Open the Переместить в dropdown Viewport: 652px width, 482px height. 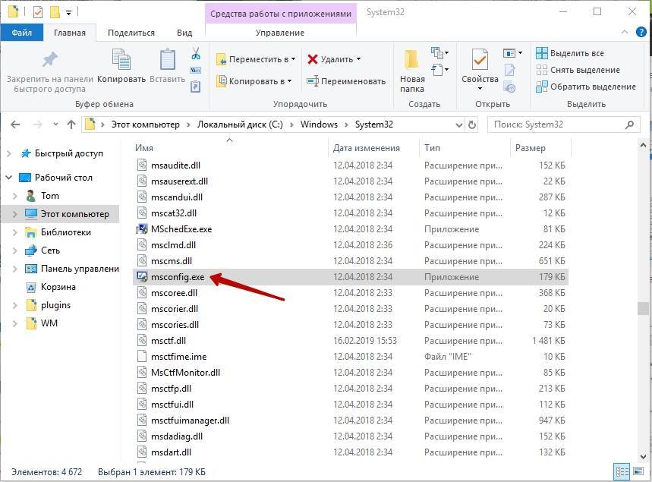[256, 59]
